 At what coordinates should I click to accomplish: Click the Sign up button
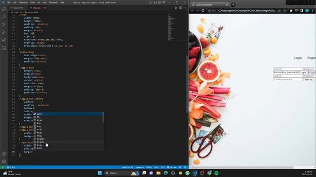point(308,79)
